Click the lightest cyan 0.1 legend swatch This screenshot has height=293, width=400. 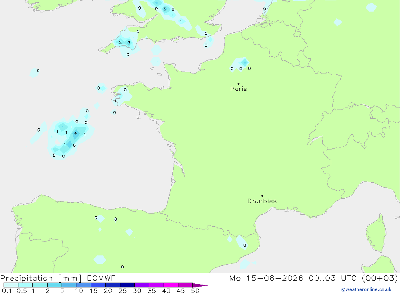click(11, 285)
